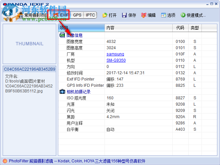Switch to the 常用摄影项目 tab
This screenshot has height=165, width=220.
(x=33, y=15)
